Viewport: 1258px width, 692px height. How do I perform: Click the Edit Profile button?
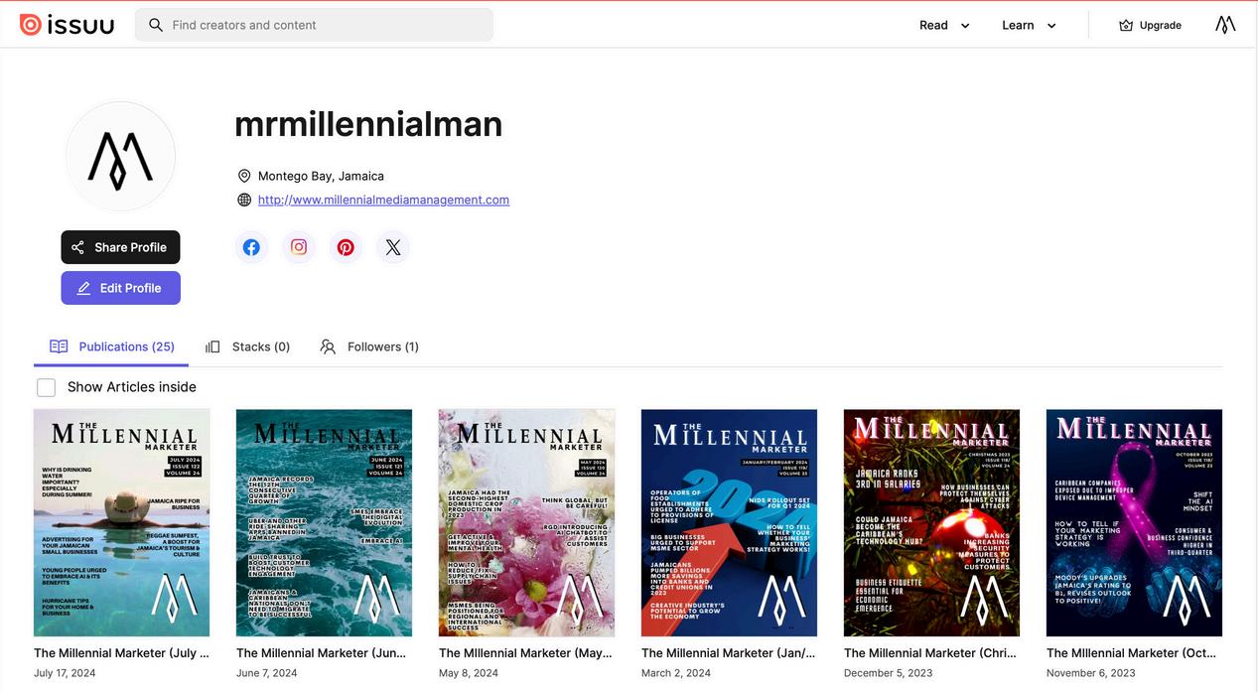pyautogui.click(x=120, y=288)
